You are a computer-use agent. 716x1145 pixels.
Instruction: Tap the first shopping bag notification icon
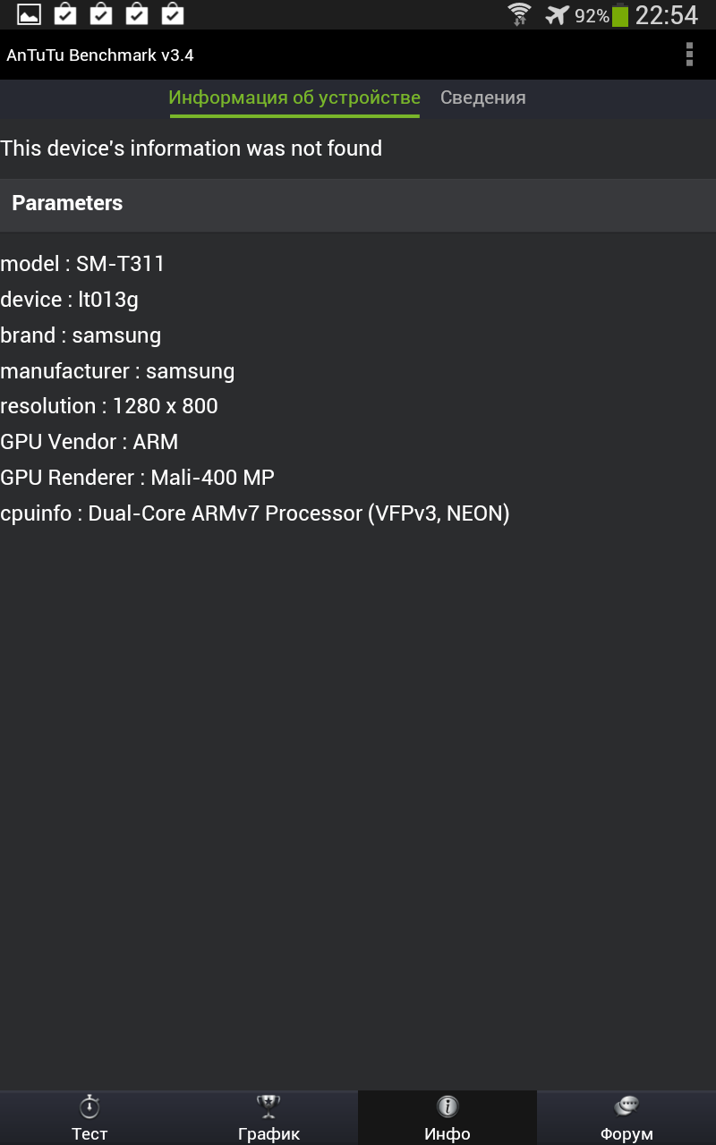(65, 14)
